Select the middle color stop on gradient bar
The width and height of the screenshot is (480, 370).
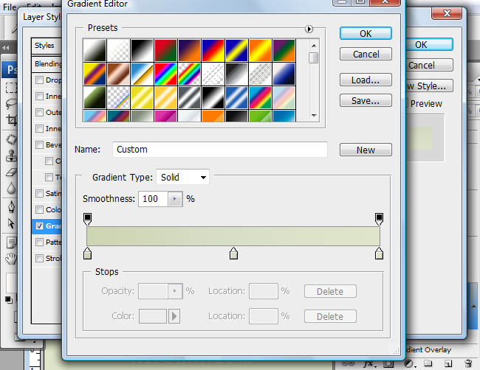(233, 254)
